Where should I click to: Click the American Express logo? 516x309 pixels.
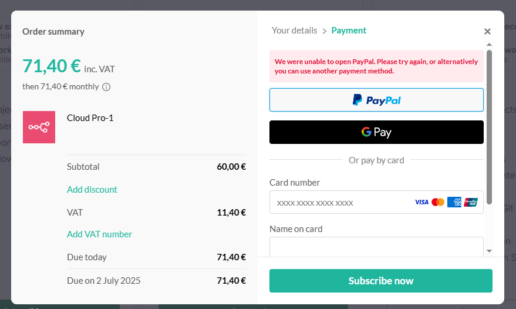point(454,202)
